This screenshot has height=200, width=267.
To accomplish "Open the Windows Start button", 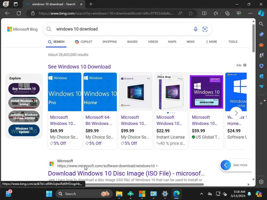I will (x=49, y=194).
